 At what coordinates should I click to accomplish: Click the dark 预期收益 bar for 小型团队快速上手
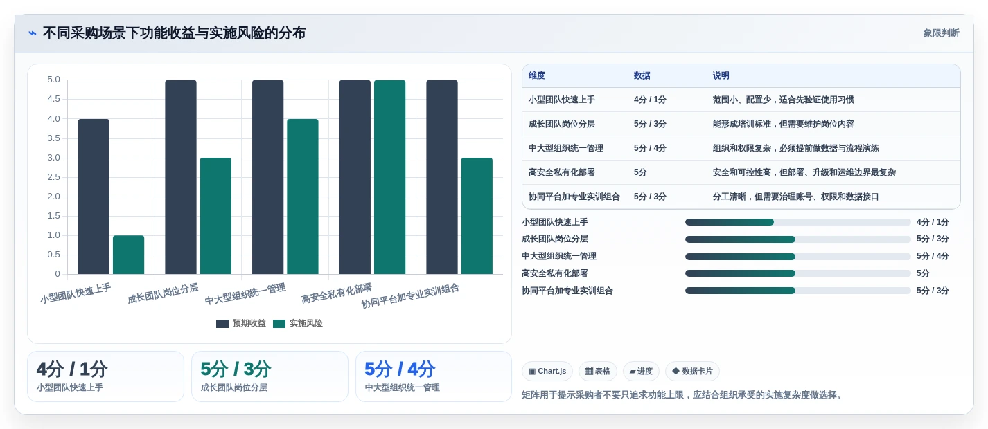[x=94, y=197]
